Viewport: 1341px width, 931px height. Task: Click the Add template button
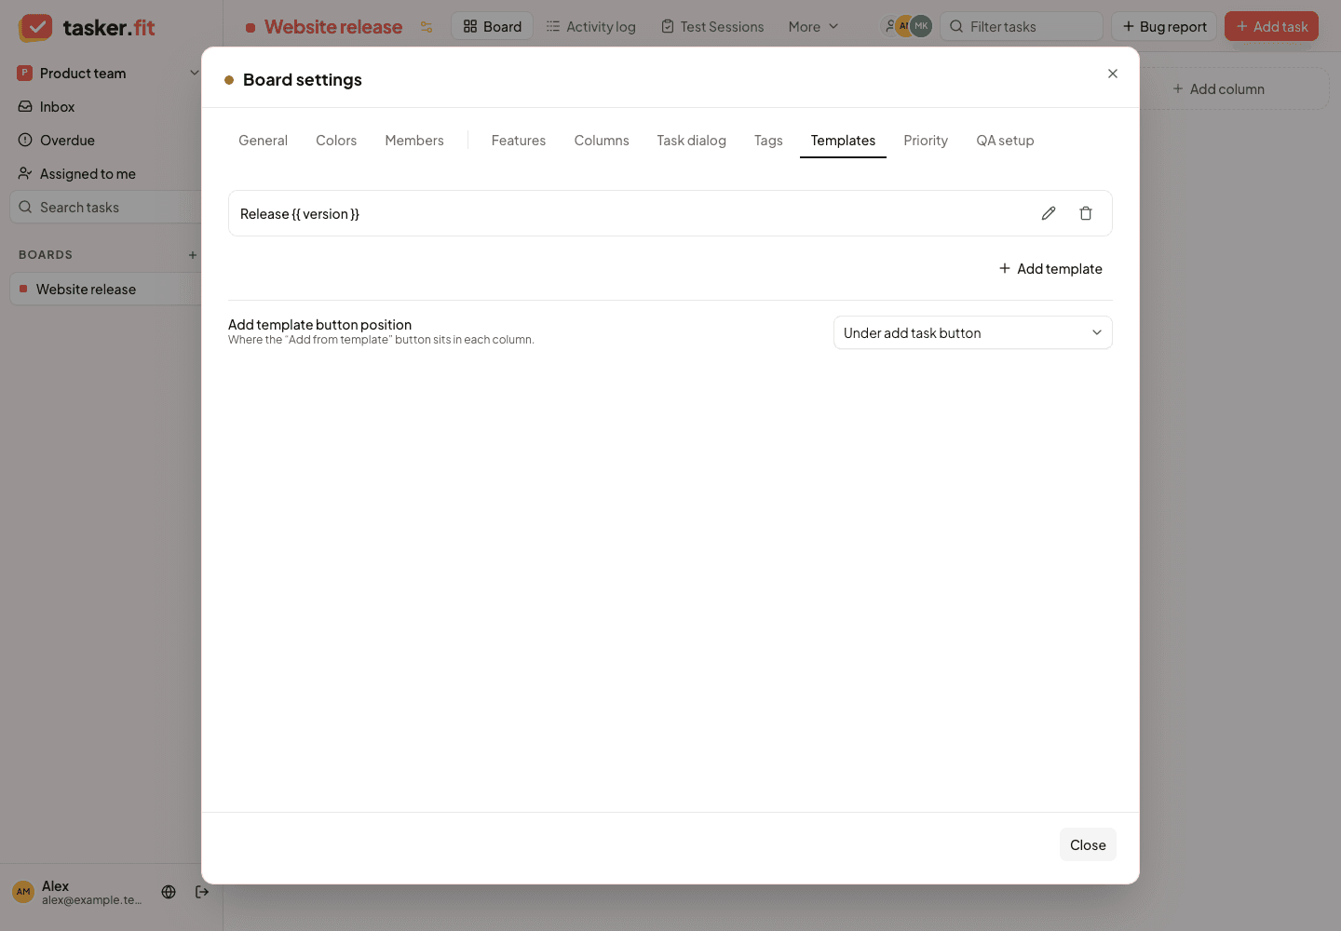[x=1050, y=269]
